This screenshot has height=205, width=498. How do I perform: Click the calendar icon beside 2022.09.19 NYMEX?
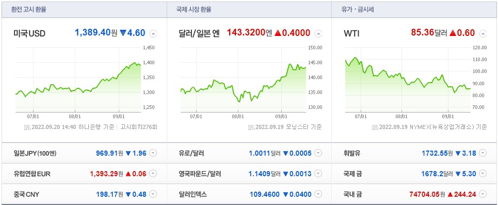click(x=375, y=127)
